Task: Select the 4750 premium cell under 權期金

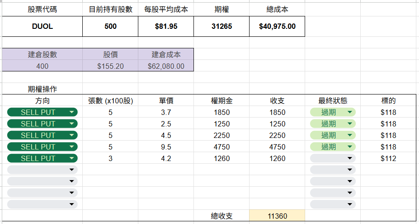Action: tap(222, 147)
